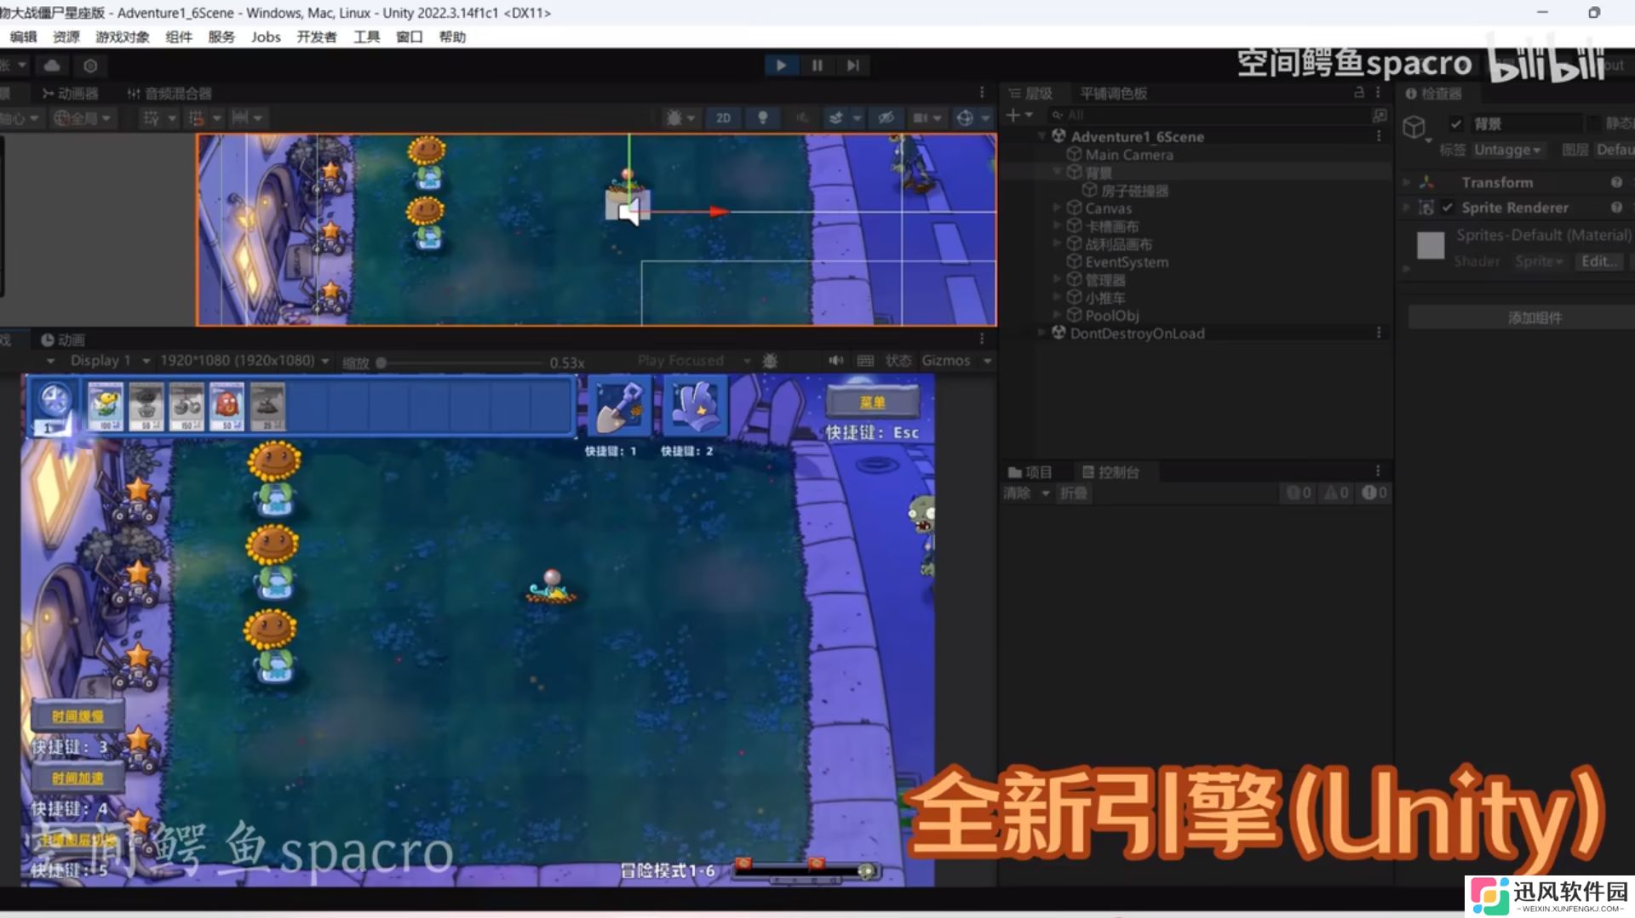Select EventSystem in Hierarchy
This screenshot has width=1635, height=918.
pos(1126,262)
